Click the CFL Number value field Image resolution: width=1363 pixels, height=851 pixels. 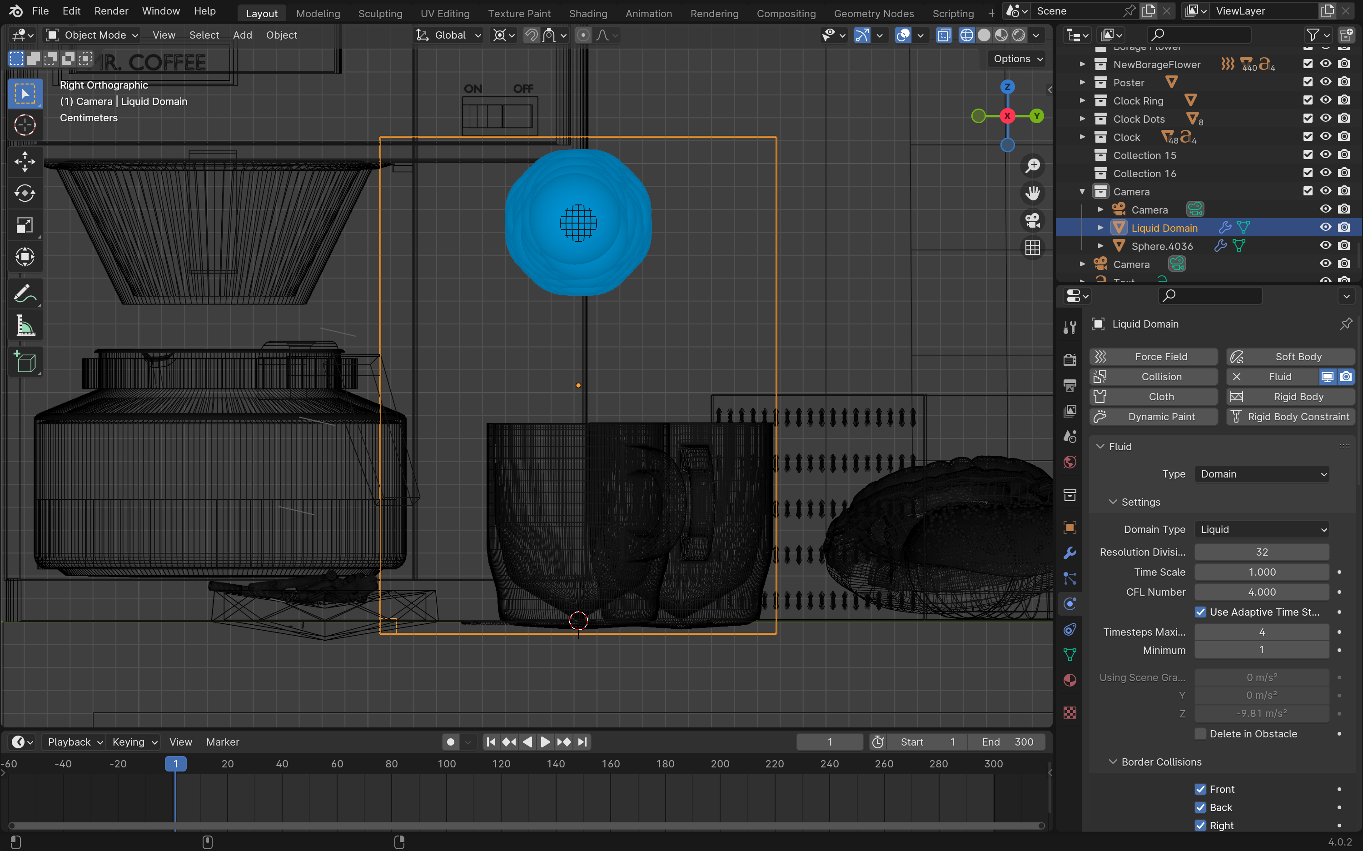click(1262, 592)
